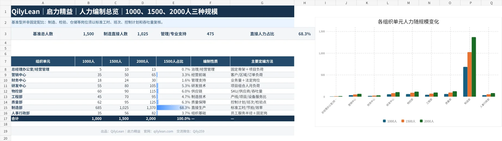Click the '质量保障' cell

210,102
